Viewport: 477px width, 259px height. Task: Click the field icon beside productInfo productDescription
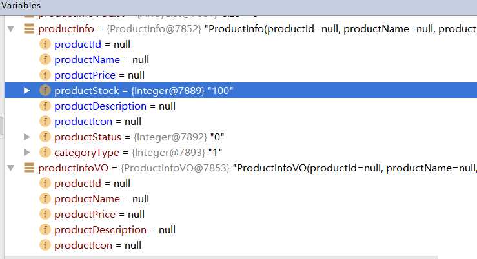(45, 106)
